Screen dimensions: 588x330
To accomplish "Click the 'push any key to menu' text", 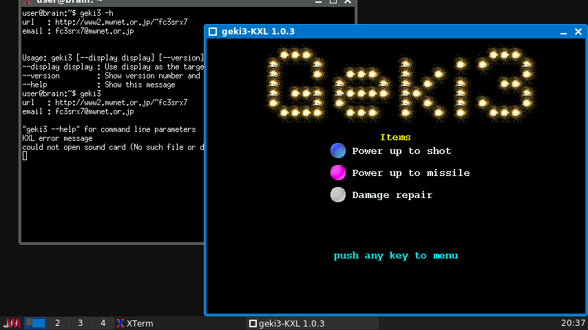I will point(395,256).
